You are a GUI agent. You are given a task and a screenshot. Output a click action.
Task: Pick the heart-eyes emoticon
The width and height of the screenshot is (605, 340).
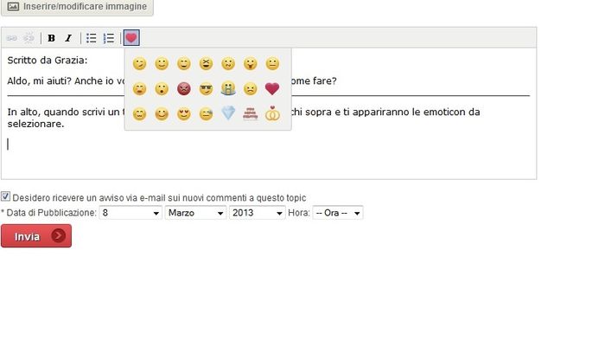[183, 114]
